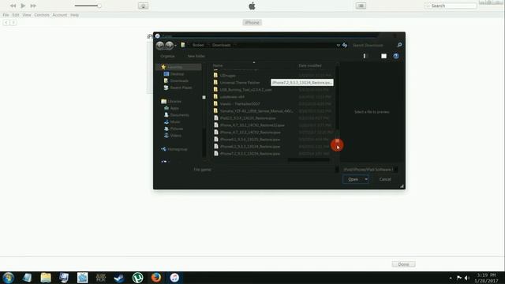Change the view using the view icon

(365, 56)
